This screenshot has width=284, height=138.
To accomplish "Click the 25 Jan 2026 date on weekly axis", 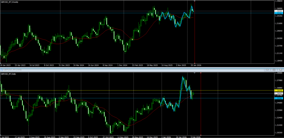I will 195,65.
